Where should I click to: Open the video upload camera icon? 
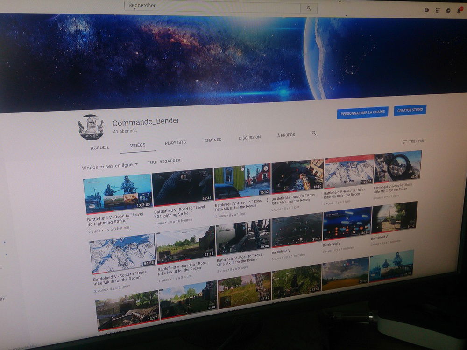[x=426, y=10]
